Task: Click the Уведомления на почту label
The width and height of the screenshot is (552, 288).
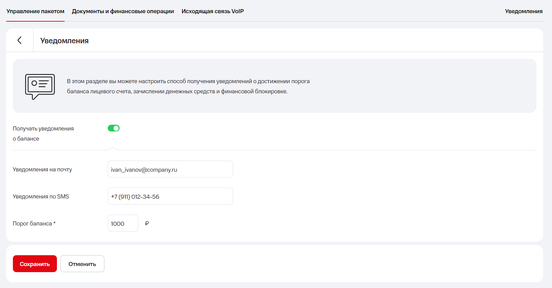Action: point(42,169)
